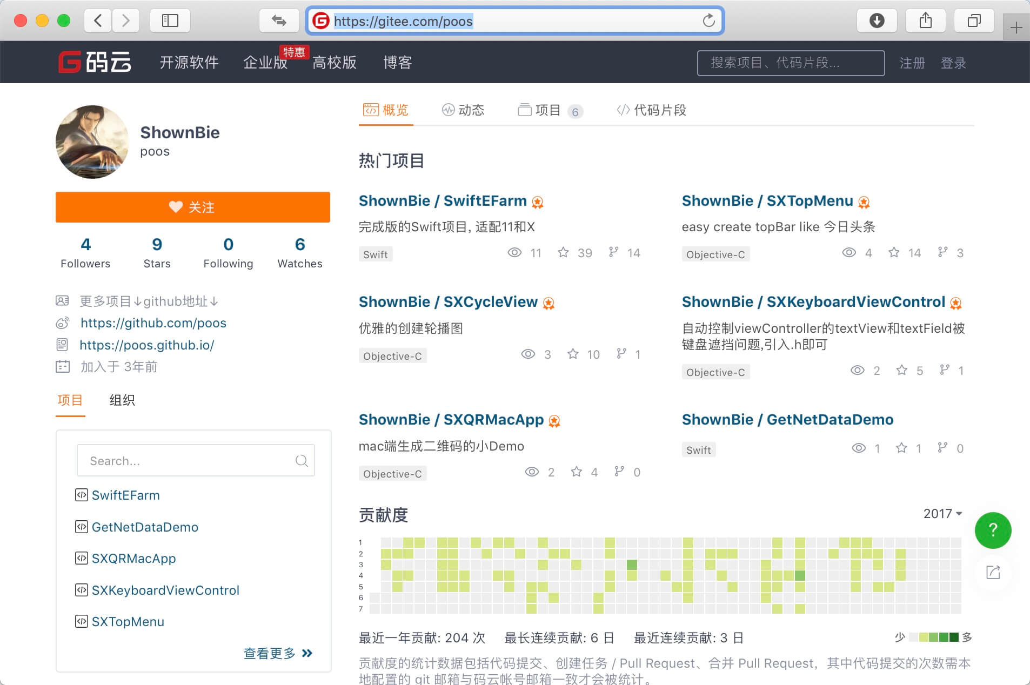Screen dimensions: 1030x685
Task: Click the lightest gray contribution legend swatch
Action: (x=914, y=637)
